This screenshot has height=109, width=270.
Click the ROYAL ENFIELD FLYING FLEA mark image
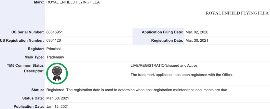pos(237,13)
